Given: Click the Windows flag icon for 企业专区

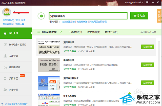Looking at the screenshot, I should pyautogui.click(x=5, y=90).
